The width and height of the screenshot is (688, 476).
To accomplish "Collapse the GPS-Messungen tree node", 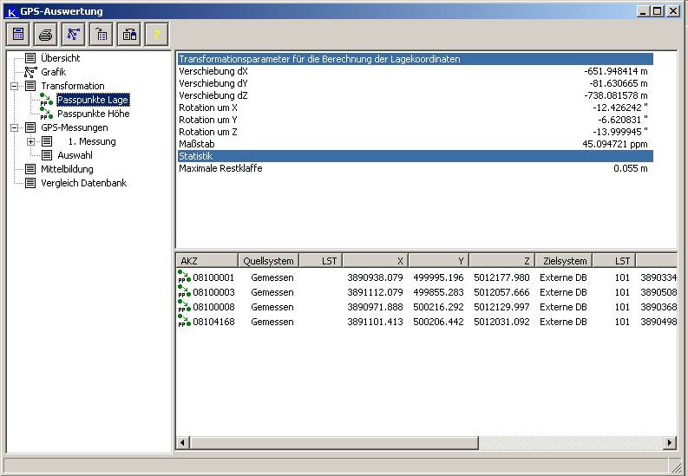I will click(15, 127).
